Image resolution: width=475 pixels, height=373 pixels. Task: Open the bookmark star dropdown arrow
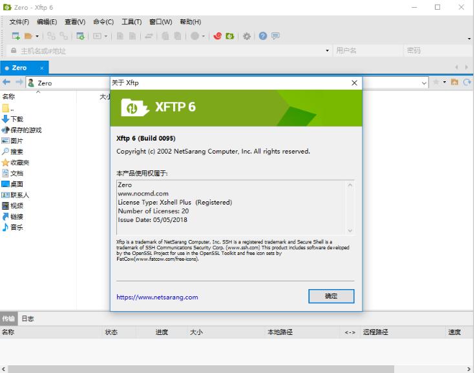click(x=444, y=82)
